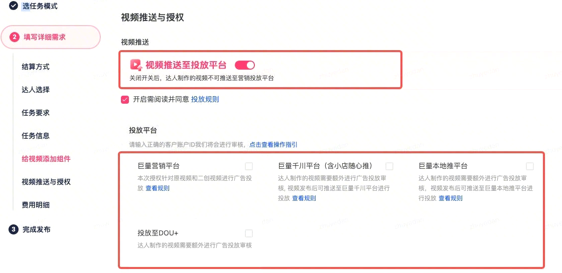Open 点击查看操作指引 link
The height and width of the screenshot is (273, 562).
pyautogui.click(x=273, y=145)
